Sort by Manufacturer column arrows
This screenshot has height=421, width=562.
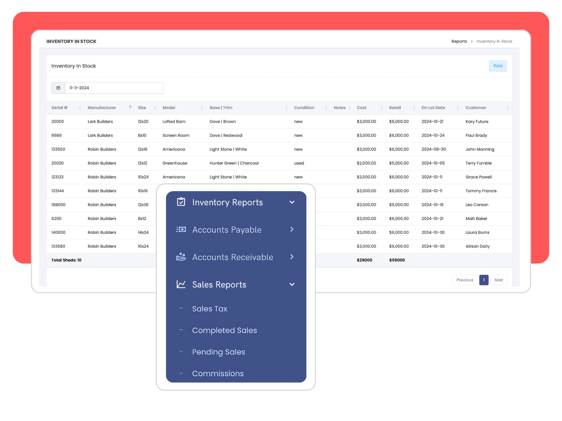click(130, 107)
